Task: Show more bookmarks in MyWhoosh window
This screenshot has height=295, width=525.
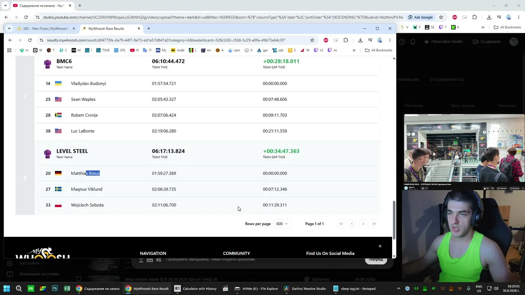Action: pyautogui.click(x=354, y=50)
